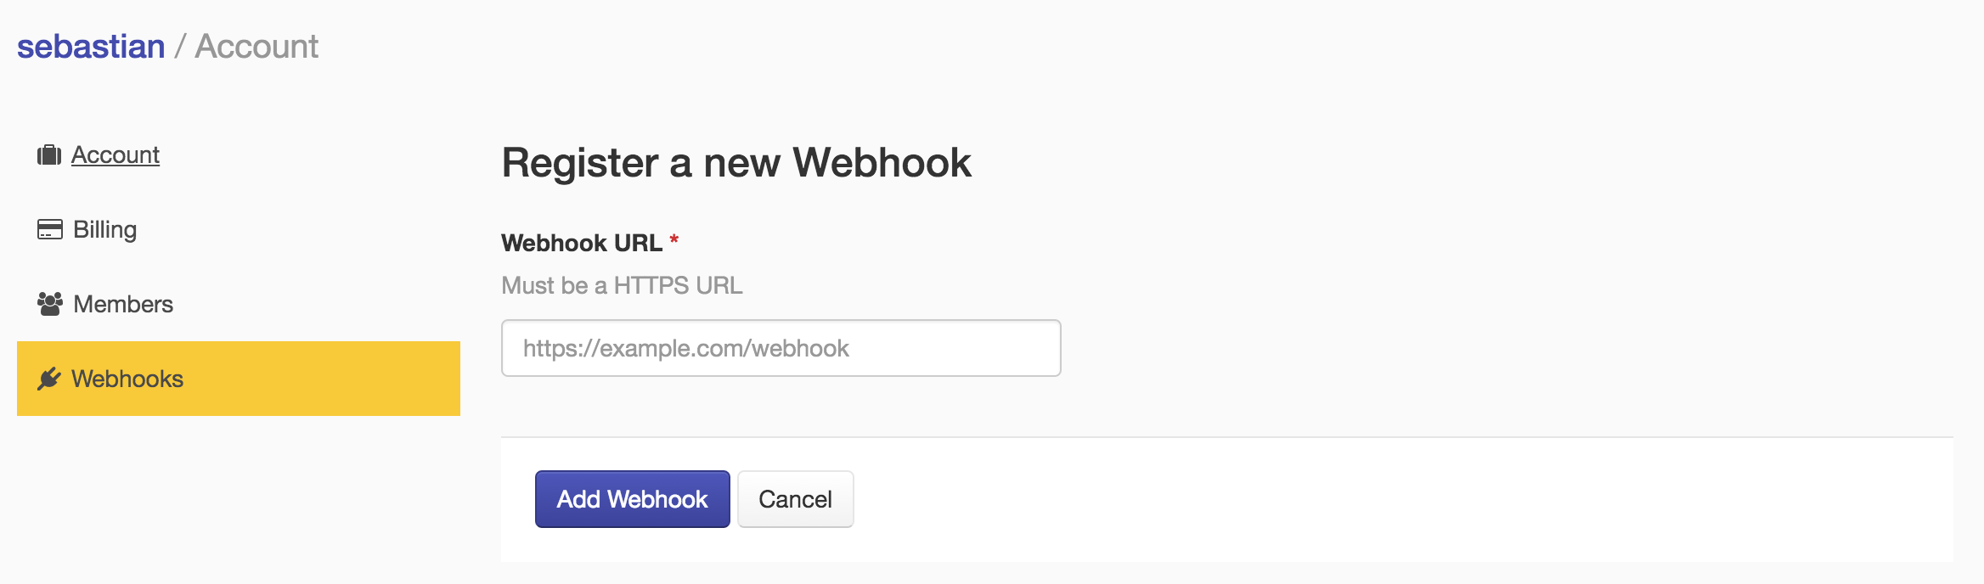Screen dimensions: 1984x584
Task: Open the sebastian organization link
Action: [x=91, y=47]
